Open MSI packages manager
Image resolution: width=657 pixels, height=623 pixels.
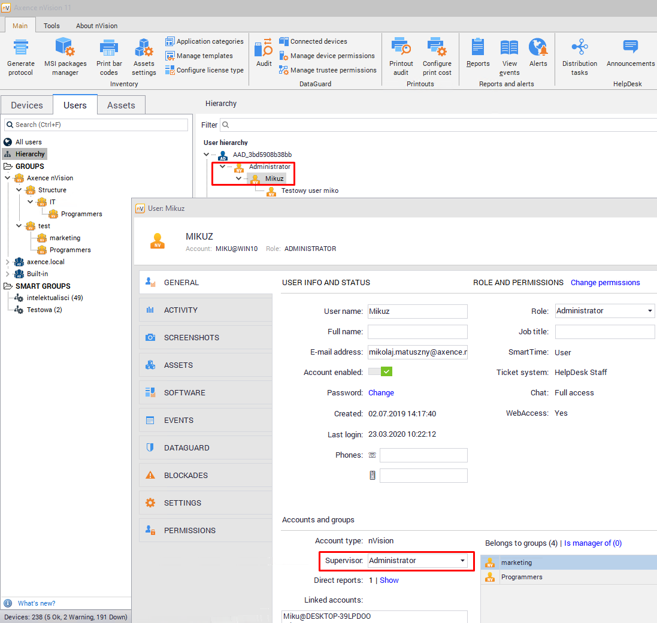[65, 48]
